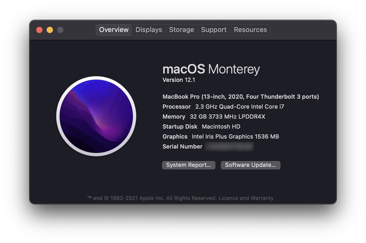
Task: Switch to the Displays tab
Action: [149, 30]
